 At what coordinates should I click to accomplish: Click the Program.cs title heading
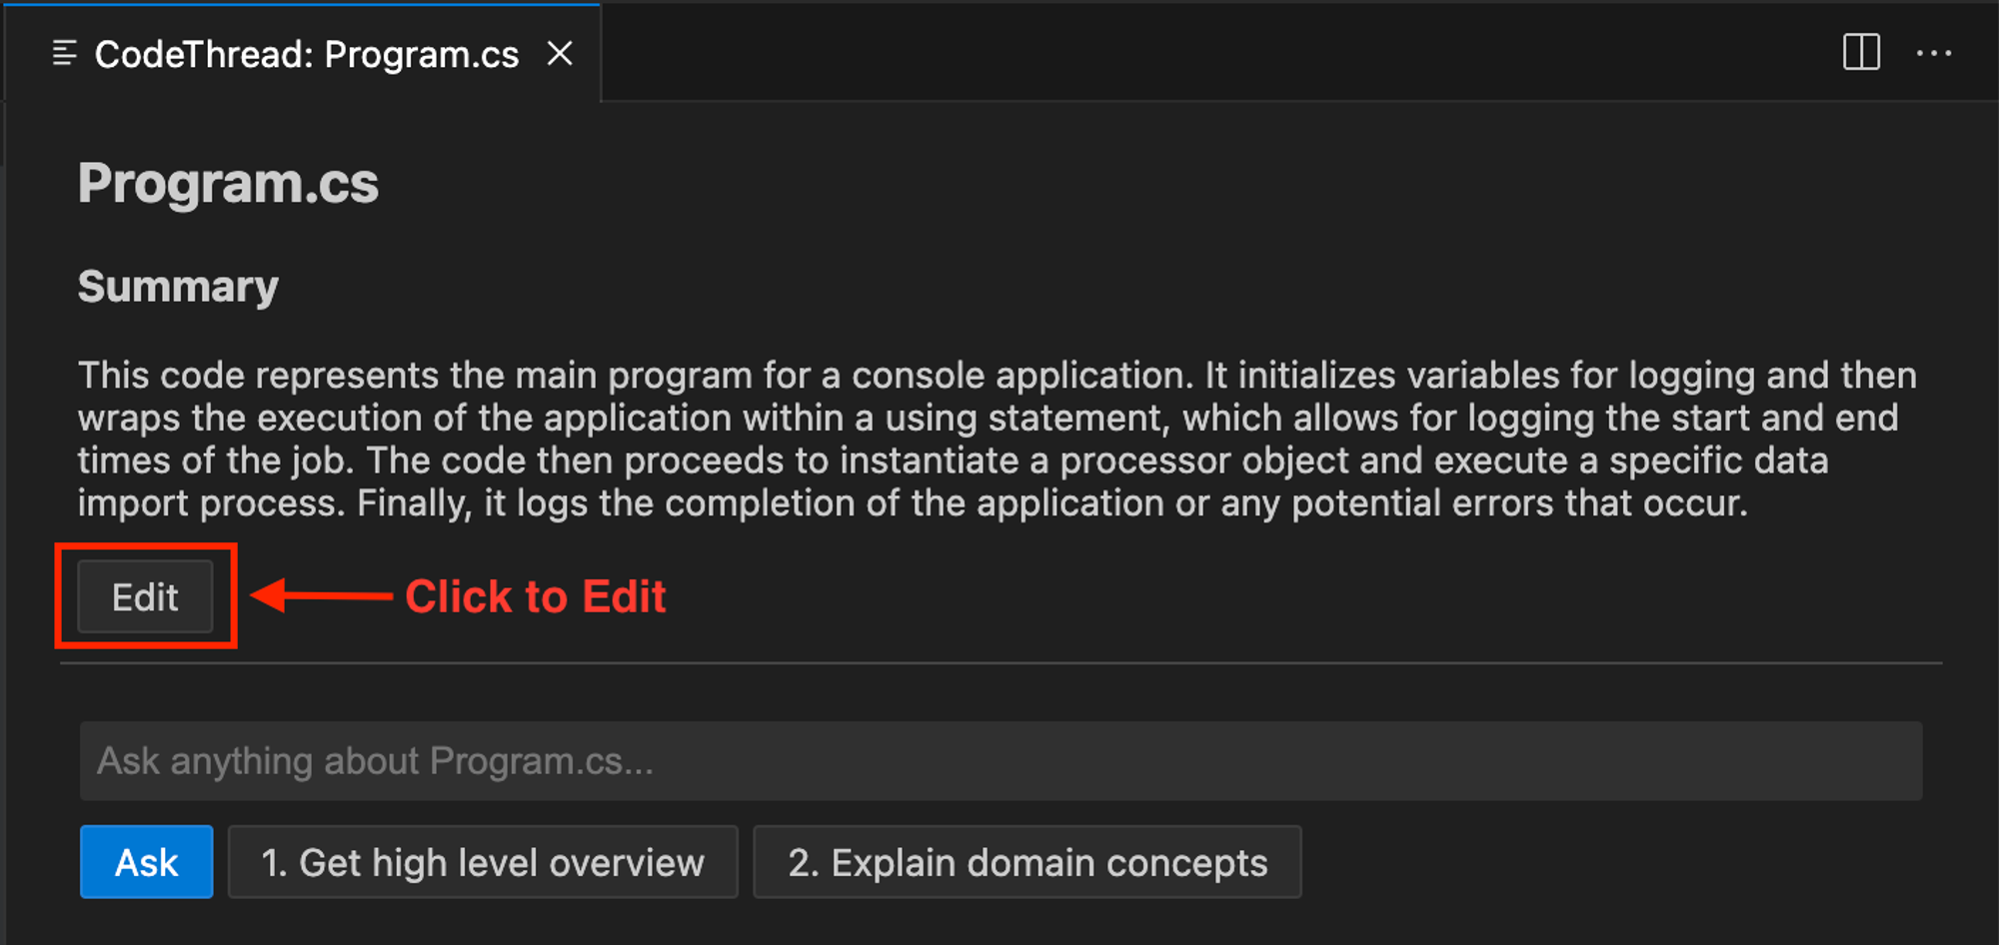tap(229, 184)
